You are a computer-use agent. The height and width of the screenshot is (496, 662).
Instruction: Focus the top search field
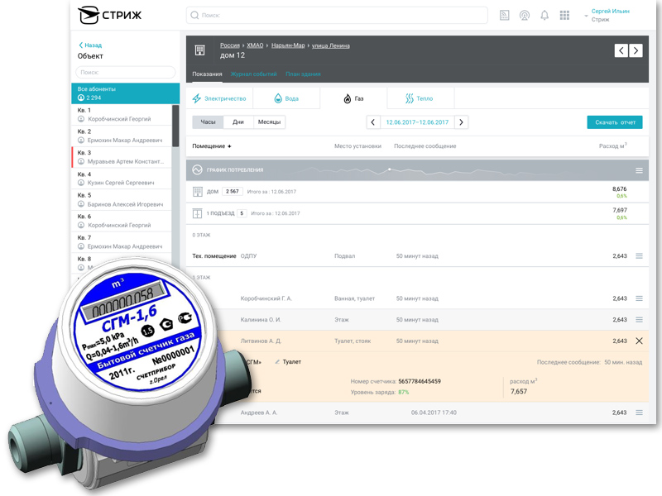(x=337, y=15)
